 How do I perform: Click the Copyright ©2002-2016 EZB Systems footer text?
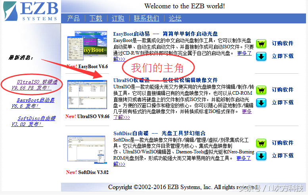pos(184,187)
